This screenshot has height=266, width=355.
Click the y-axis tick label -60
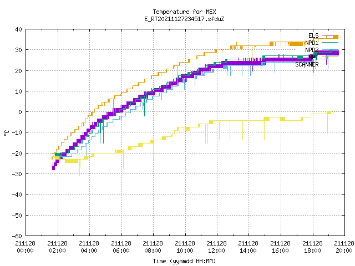17,236
